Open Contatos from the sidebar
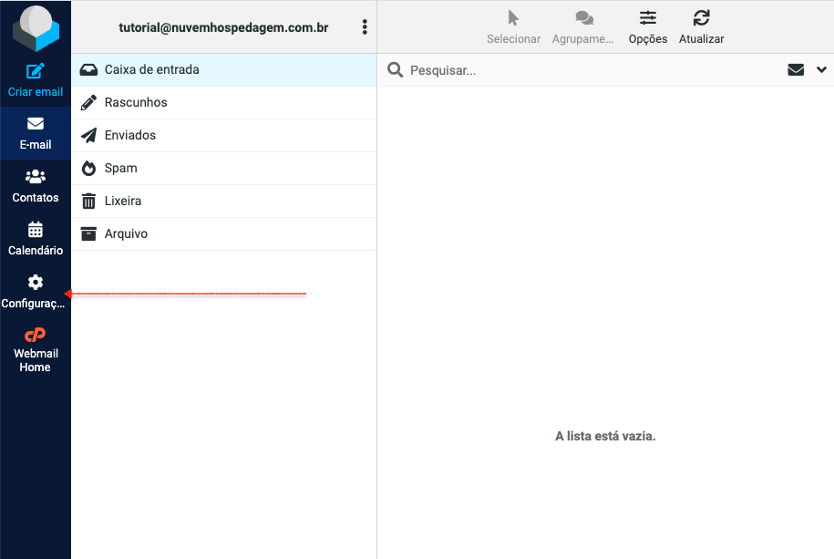 [x=36, y=186]
